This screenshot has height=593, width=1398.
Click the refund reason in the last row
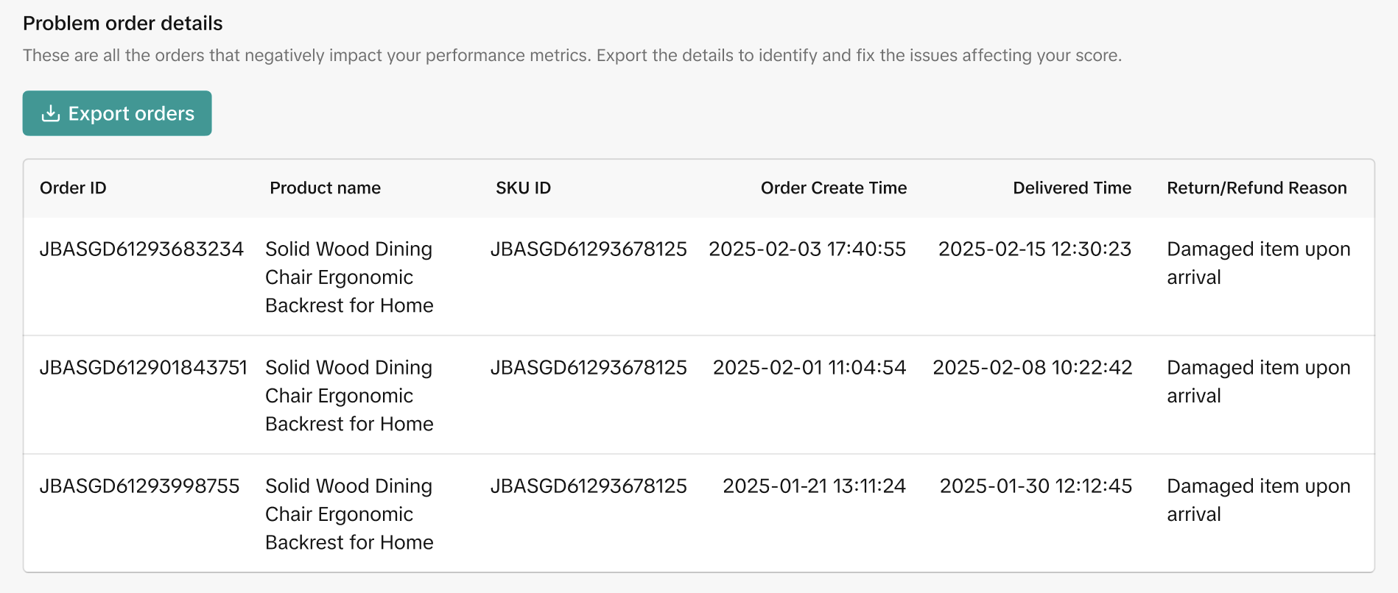tap(1258, 500)
